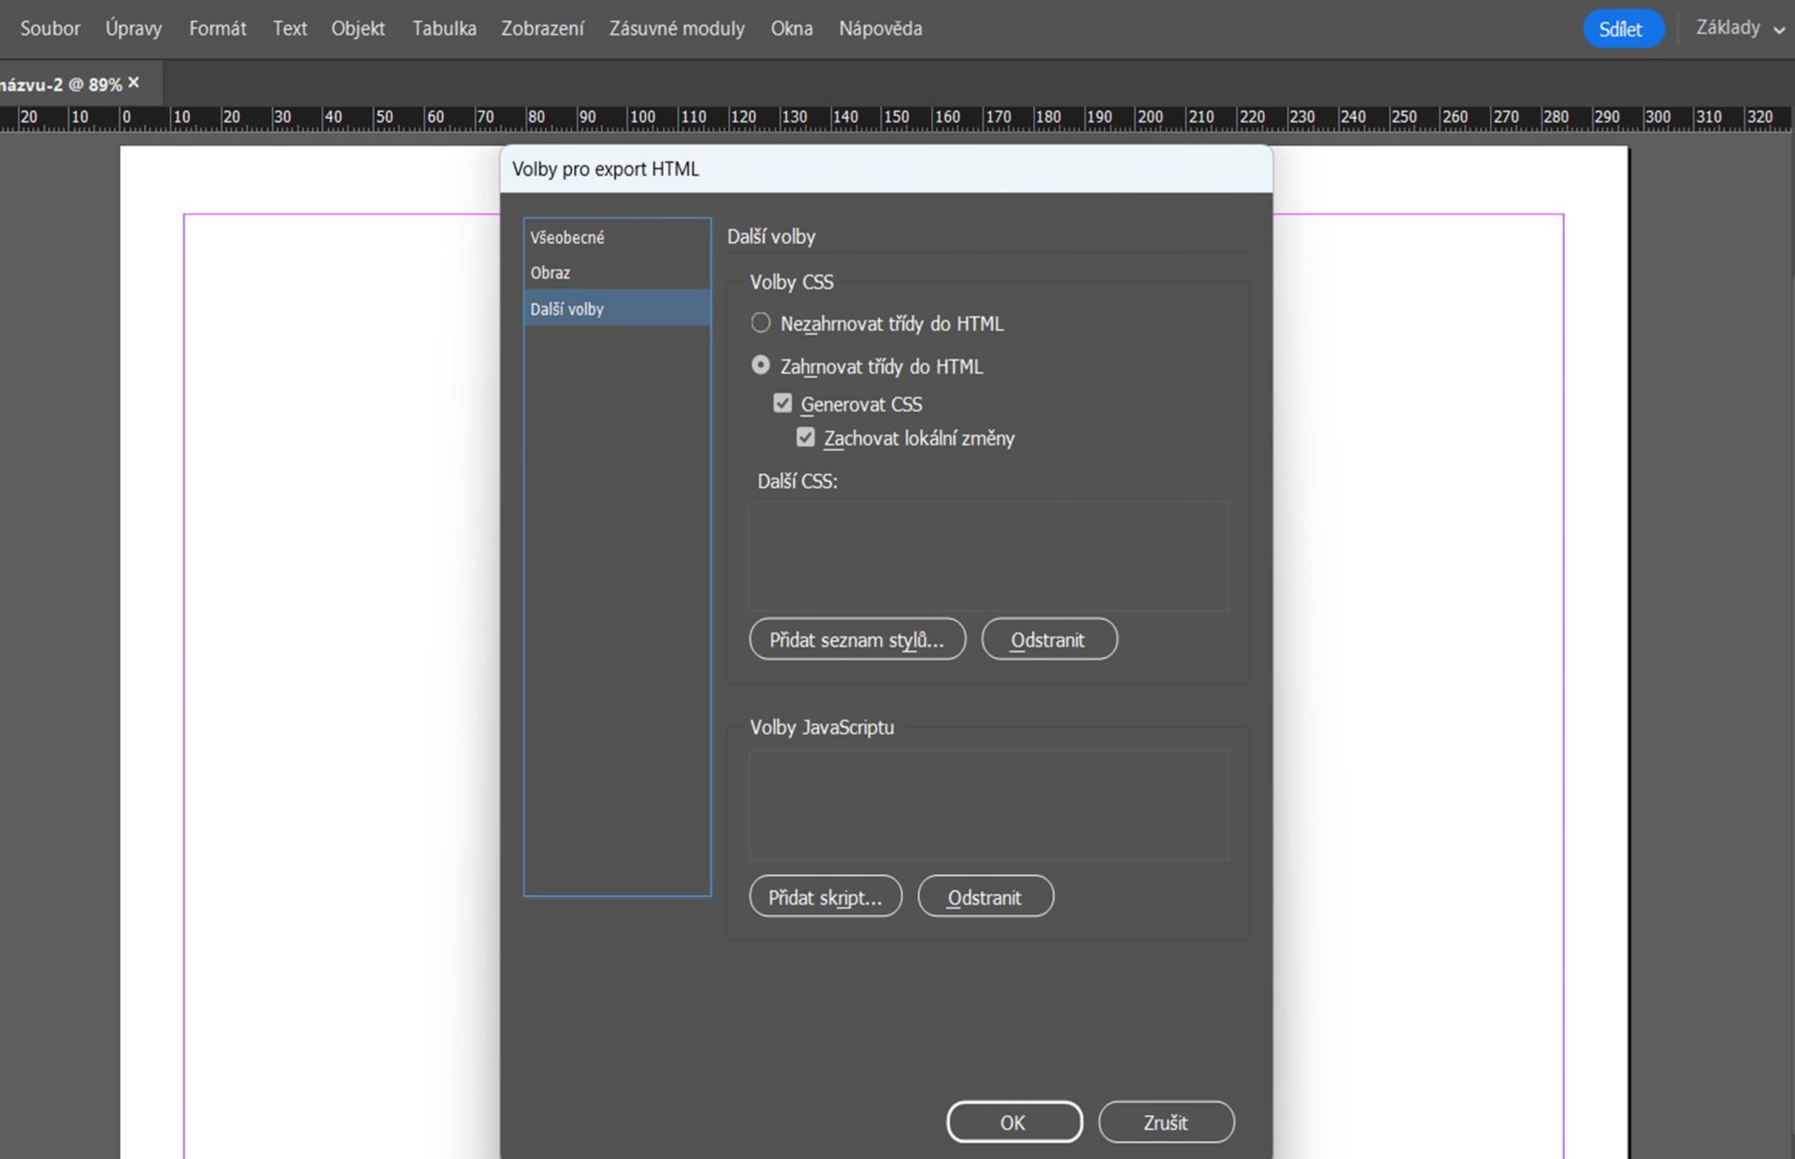Click Odstranit under JavaScript options

point(984,897)
